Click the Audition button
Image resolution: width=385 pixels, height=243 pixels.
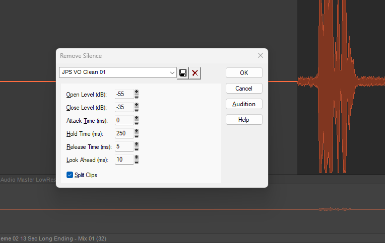[244, 104]
